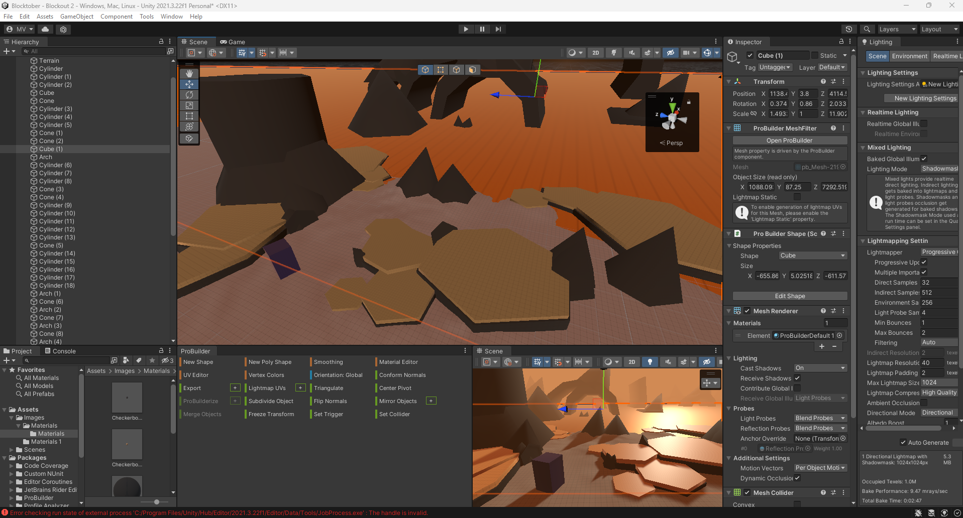The image size is (963, 518).
Task: Open the Cast Shadows dropdown
Action: point(820,368)
